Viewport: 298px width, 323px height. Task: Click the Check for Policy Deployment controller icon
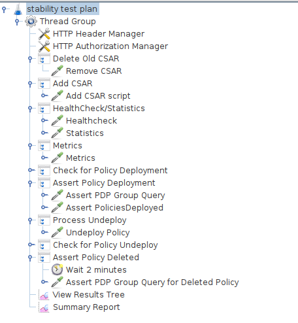click(x=44, y=171)
